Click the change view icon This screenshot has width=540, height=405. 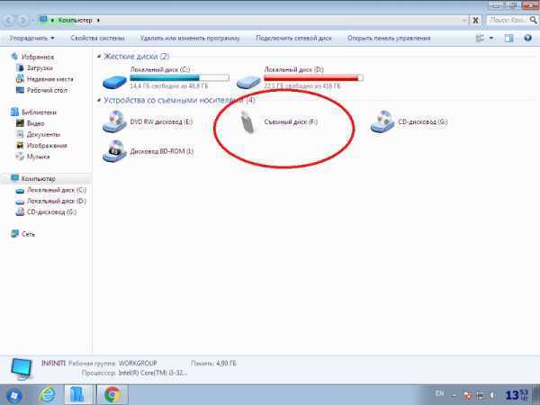(480, 38)
